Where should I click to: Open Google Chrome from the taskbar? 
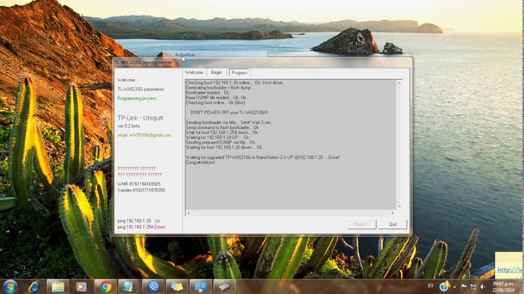pos(105,287)
